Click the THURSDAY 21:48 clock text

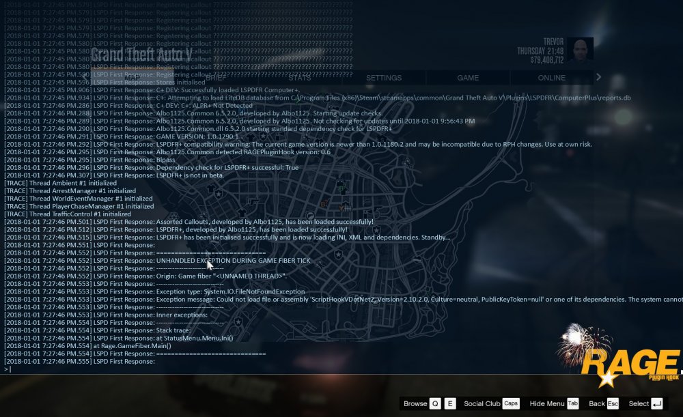tap(540, 51)
